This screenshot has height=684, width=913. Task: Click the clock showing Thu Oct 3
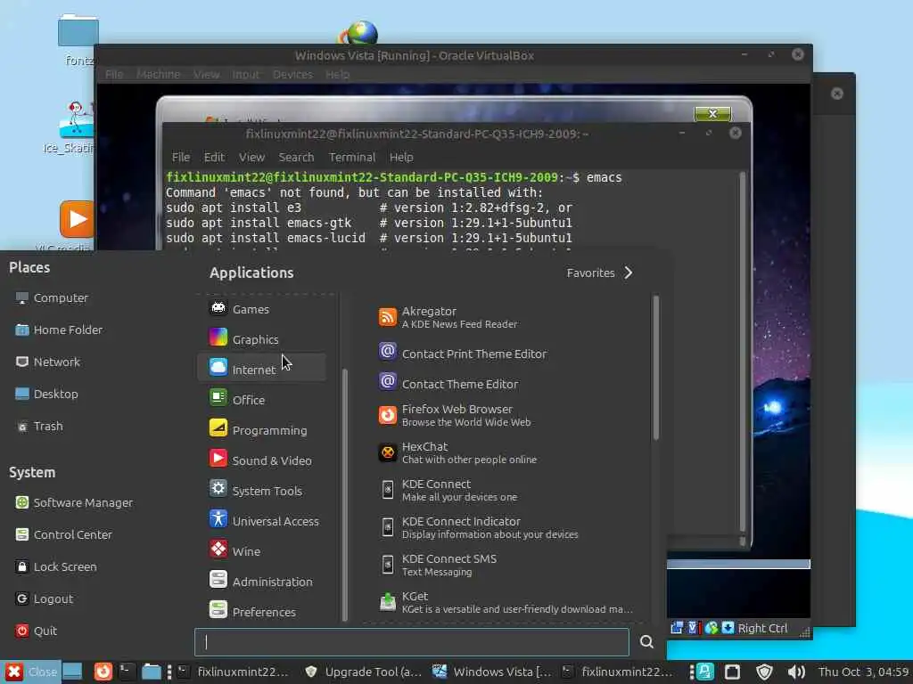click(x=863, y=672)
